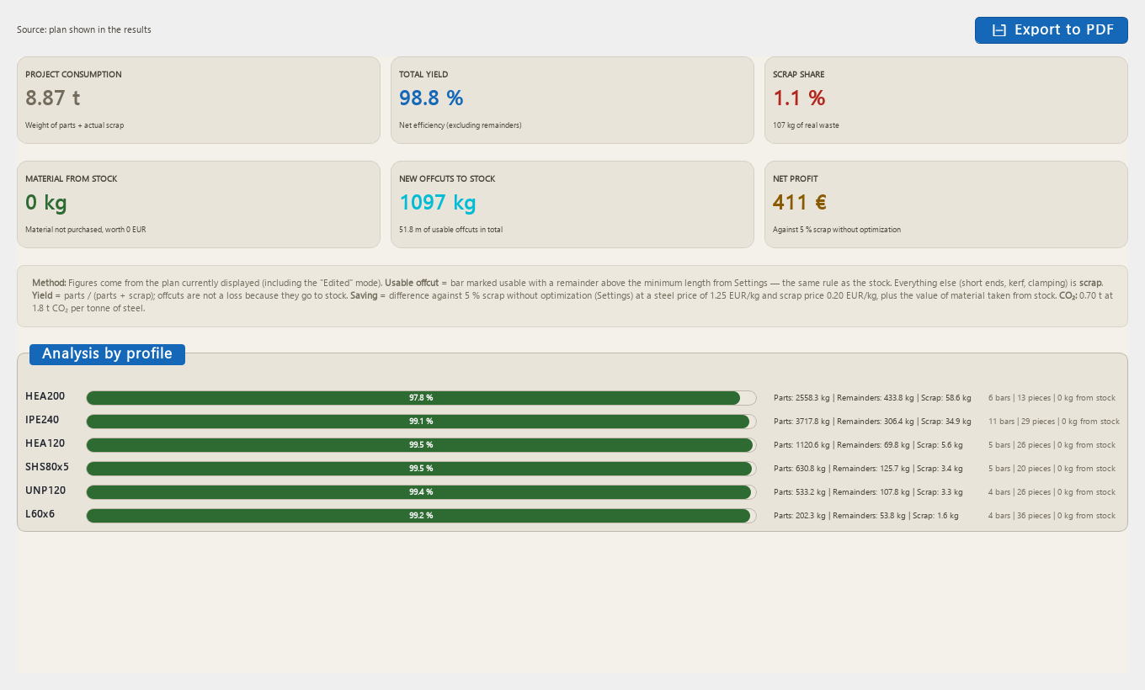Click the Net Profit 411 € value
Screen dimensions: 1145x690
click(x=800, y=203)
